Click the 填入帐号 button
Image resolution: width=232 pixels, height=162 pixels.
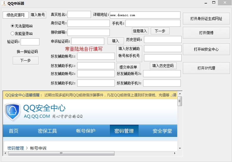[x=38, y=15]
